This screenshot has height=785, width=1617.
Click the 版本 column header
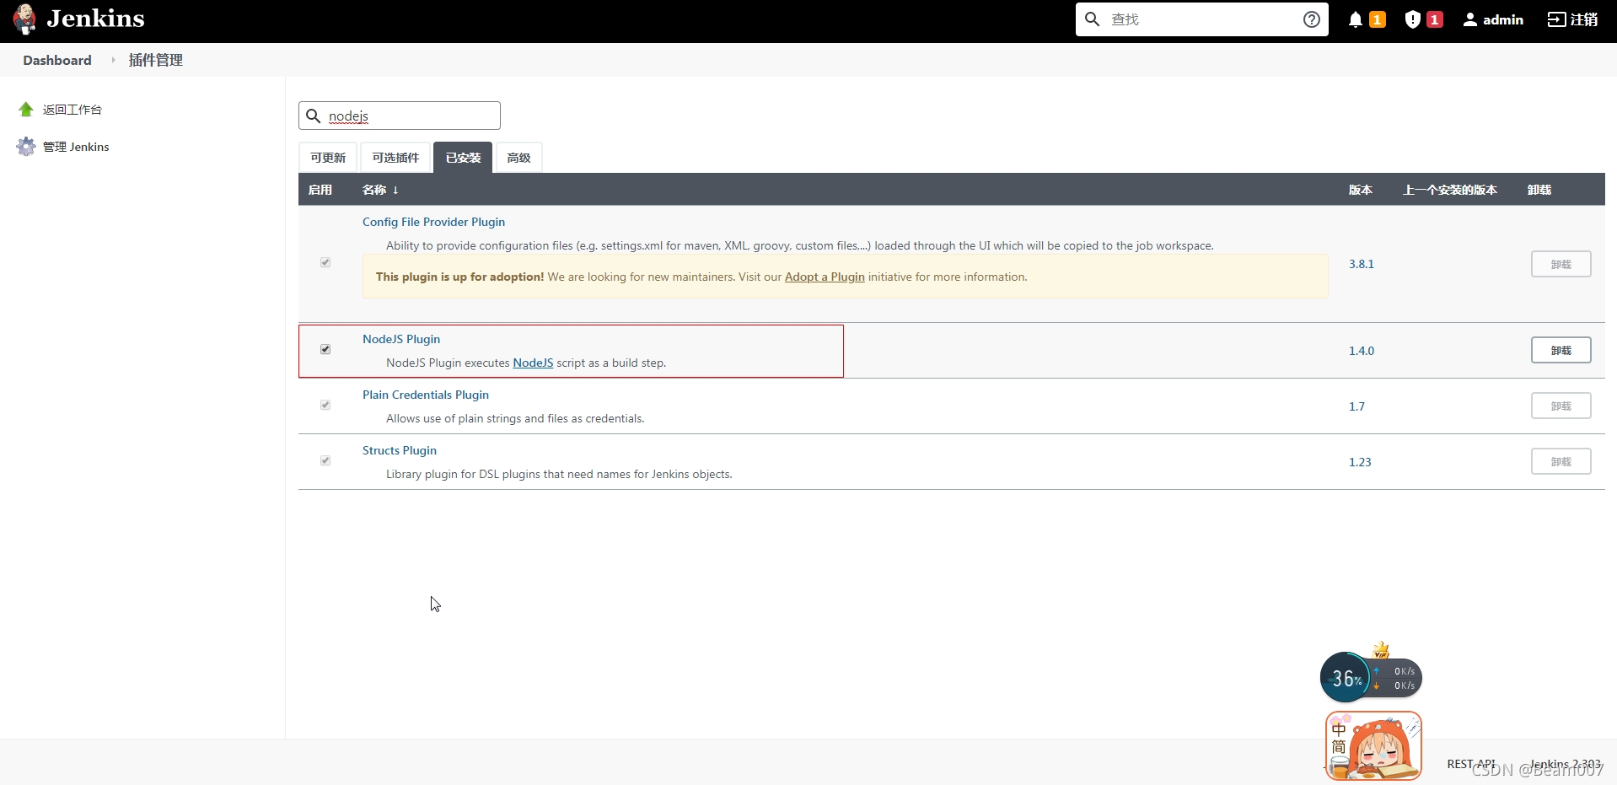(1360, 190)
